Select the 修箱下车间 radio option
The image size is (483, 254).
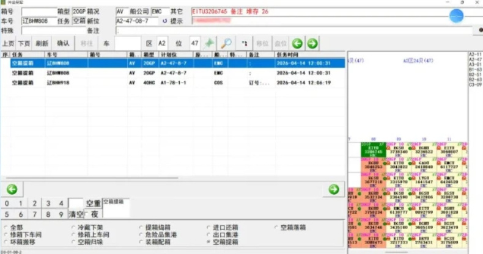[x=23, y=234]
